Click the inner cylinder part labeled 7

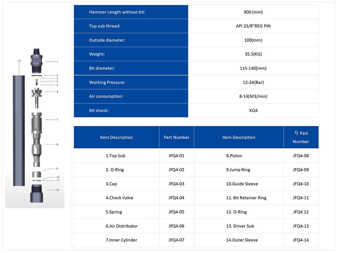(x=36, y=122)
